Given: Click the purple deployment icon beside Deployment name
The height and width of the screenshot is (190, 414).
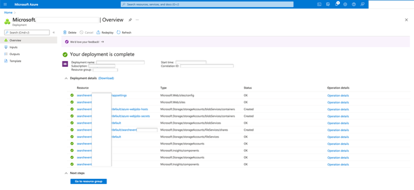Looking at the screenshot, I should pos(65,64).
